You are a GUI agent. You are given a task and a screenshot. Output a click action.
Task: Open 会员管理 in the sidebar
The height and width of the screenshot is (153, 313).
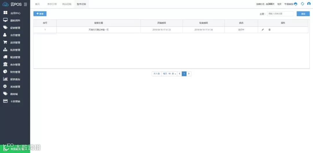(15, 35)
